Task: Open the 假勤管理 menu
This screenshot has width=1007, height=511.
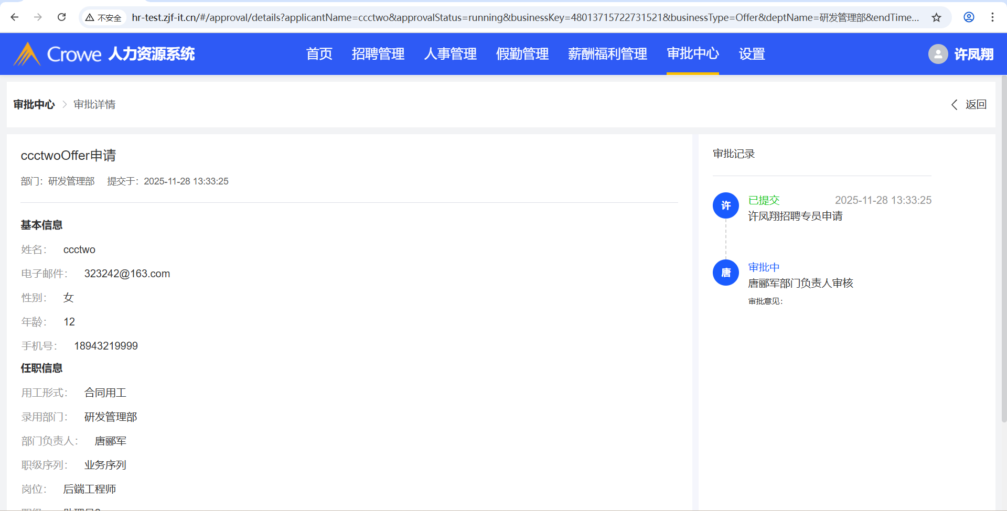Action: (x=522, y=54)
